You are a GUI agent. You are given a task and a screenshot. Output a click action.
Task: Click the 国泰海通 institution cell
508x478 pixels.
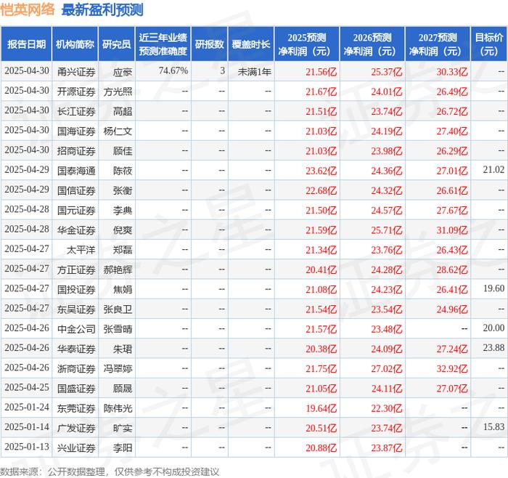76,171
